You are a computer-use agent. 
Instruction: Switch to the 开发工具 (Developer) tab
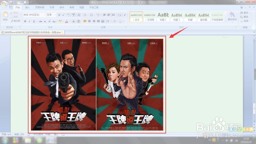click(94, 7)
